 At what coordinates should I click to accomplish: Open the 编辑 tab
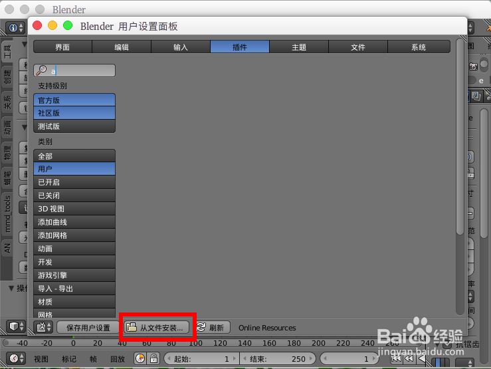[122, 47]
